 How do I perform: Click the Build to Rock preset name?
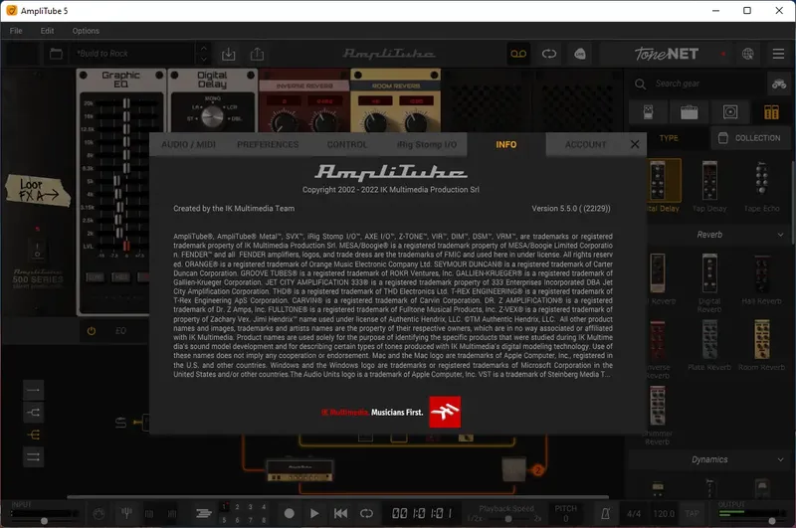click(102, 54)
